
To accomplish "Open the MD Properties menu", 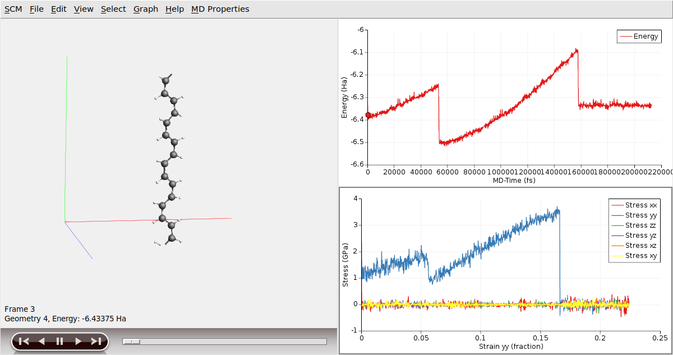I will coord(220,9).
